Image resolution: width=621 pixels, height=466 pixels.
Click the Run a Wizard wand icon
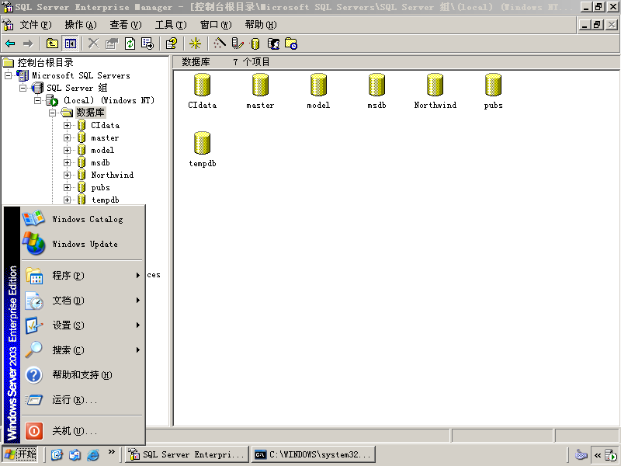(220, 43)
